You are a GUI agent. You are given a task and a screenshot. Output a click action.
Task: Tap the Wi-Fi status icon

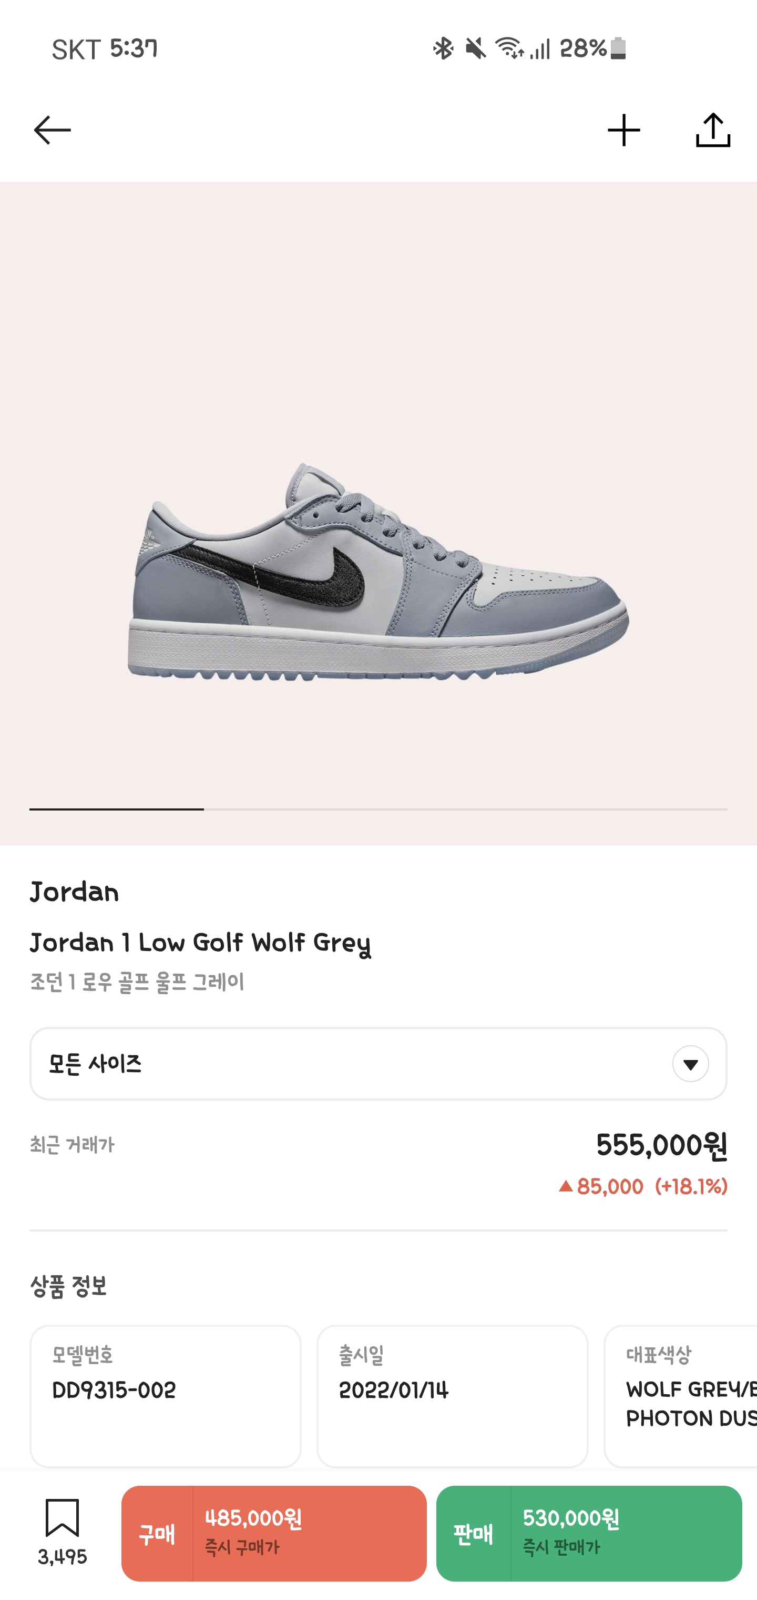pos(509,48)
